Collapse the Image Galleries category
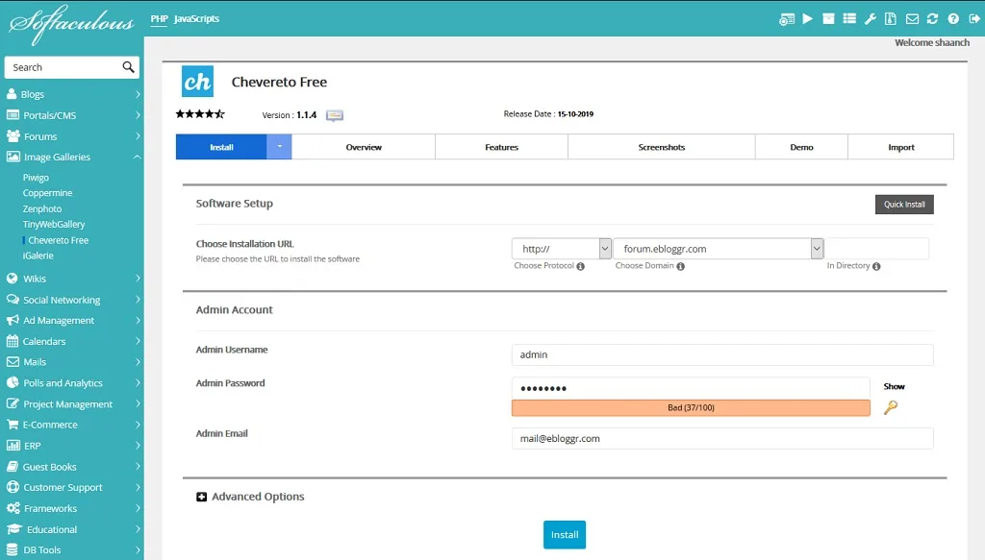The height and width of the screenshot is (560, 985). [137, 157]
